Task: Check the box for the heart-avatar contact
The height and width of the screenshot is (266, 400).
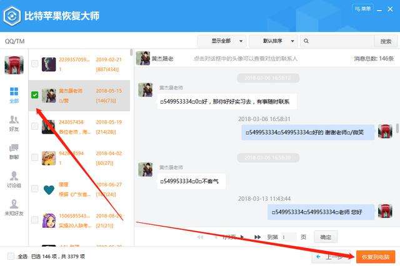Action: pos(35,189)
